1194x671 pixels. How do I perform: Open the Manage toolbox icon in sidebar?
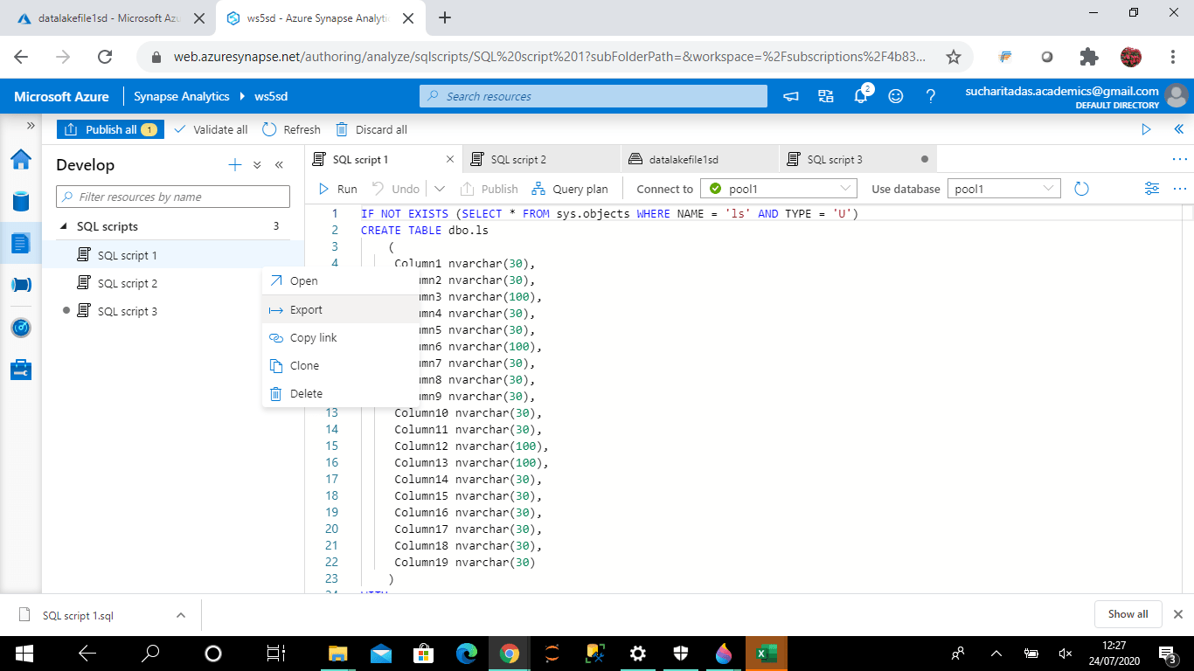click(x=21, y=370)
